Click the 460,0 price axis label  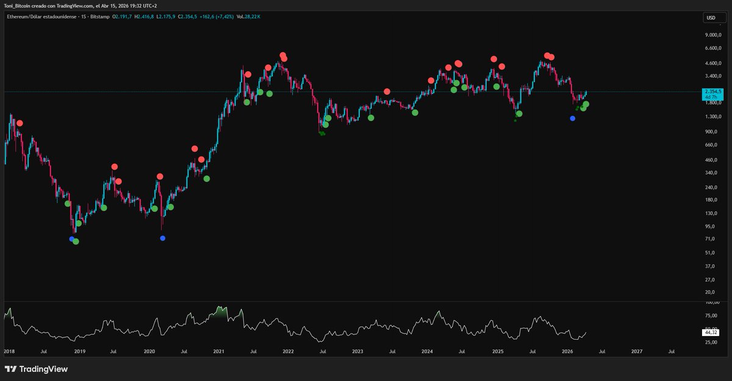[711, 160]
